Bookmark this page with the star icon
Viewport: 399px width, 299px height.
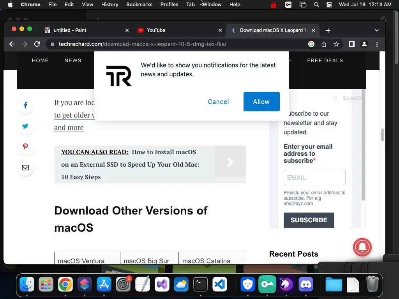tap(336, 44)
